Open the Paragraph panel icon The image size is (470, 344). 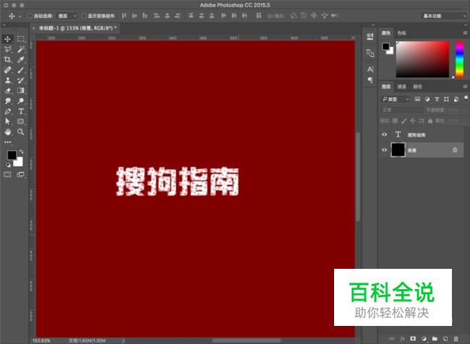pyautogui.click(x=370, y=80)
